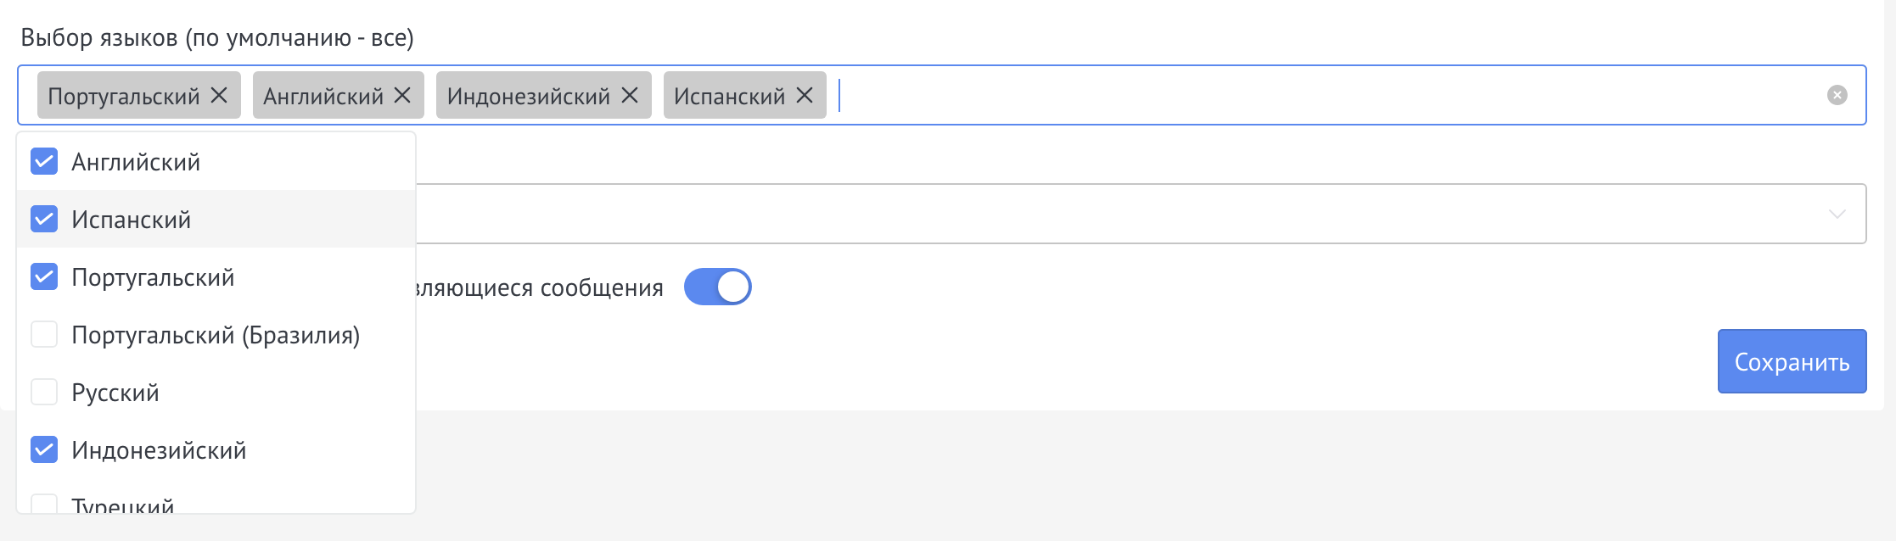The image size is (1896, 541).
Task: Uncheck the Индонезийский checkbox
Action: (42, 450)
